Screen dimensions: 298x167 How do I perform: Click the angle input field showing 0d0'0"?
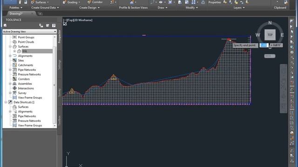[276, 45]
